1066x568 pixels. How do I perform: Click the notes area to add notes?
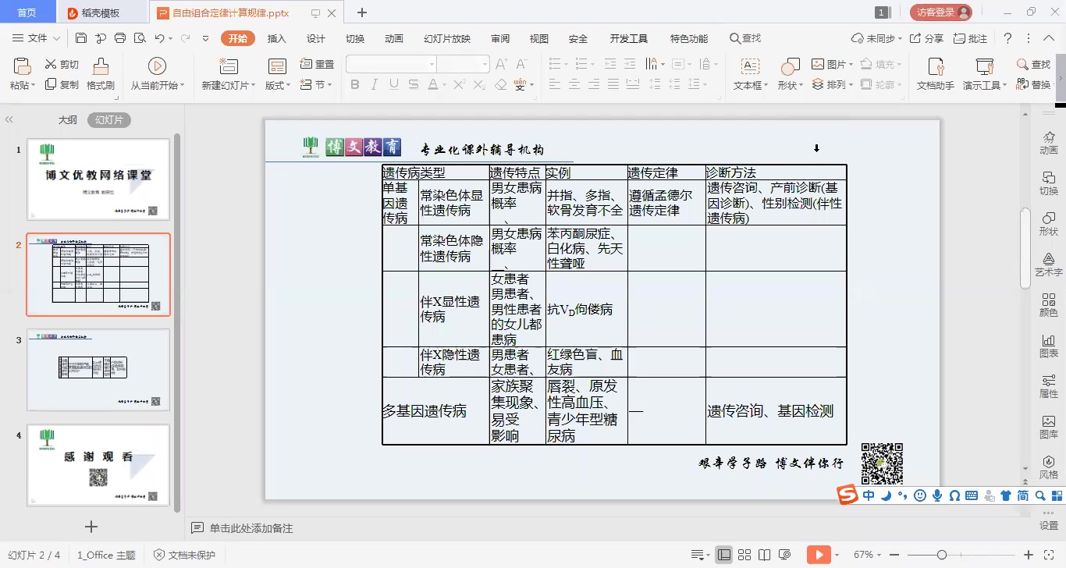(x=251, y=528)
